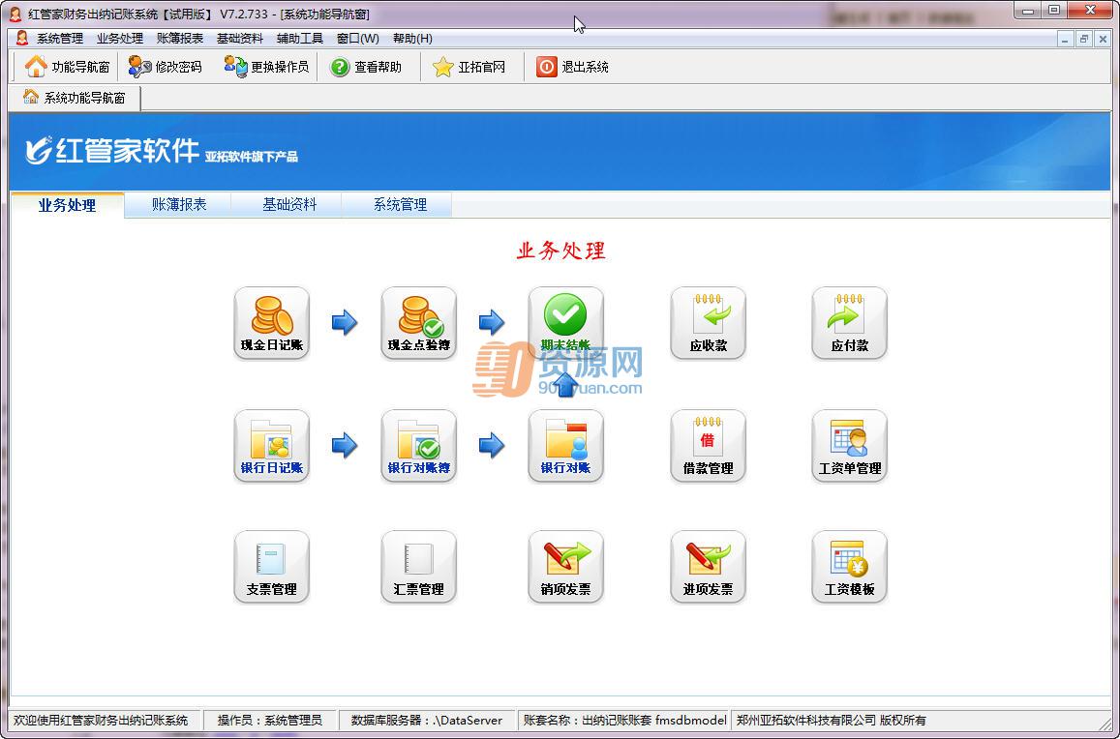
Task: Click the 查看帮助 help toolbar button
Action: click(x=366, y=67)
